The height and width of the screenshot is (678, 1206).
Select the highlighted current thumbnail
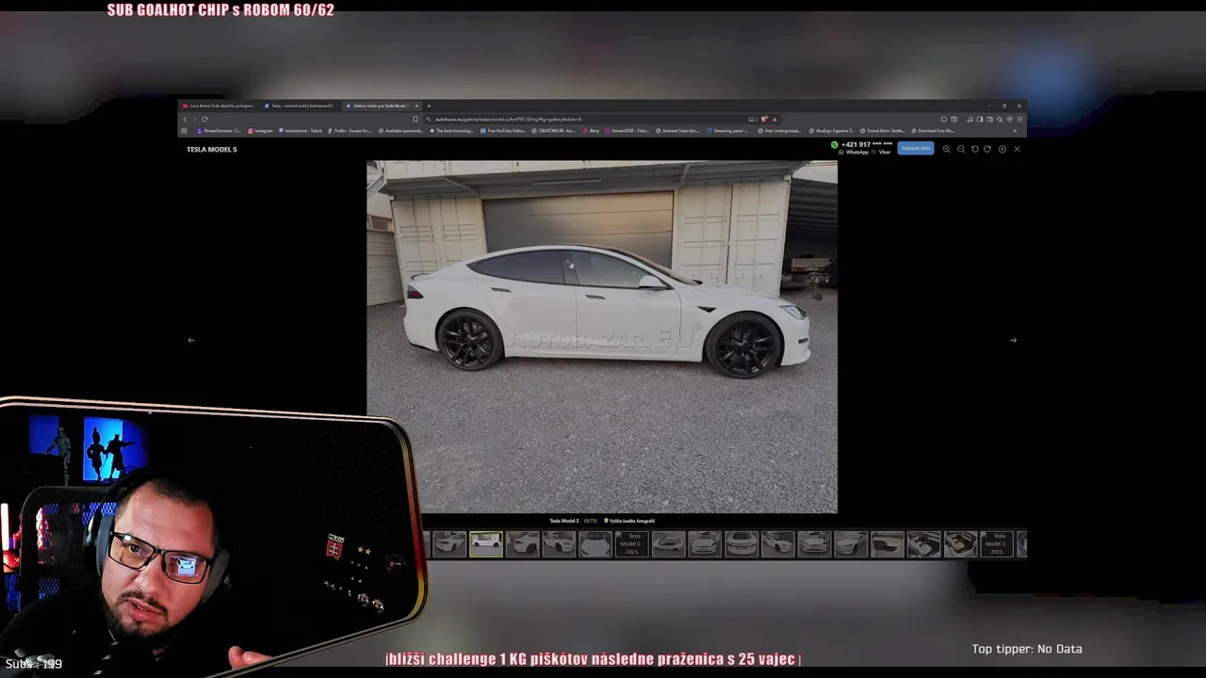pos(486,543)
